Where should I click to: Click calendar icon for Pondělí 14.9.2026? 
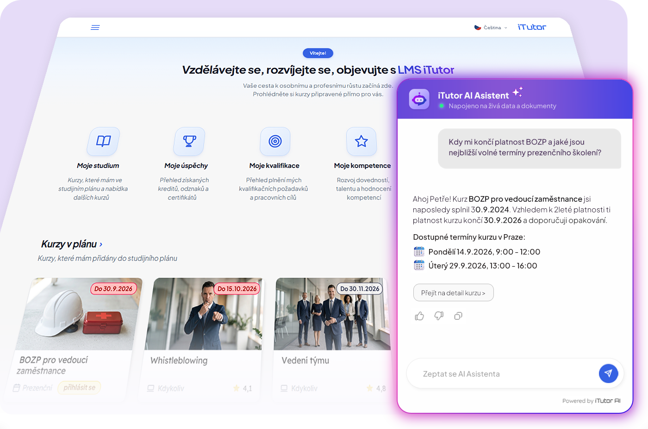[419, 252]
